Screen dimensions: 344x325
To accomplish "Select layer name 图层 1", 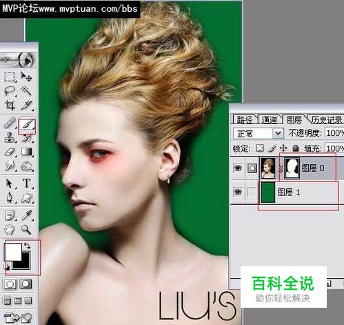I will (x=289, y=192).
